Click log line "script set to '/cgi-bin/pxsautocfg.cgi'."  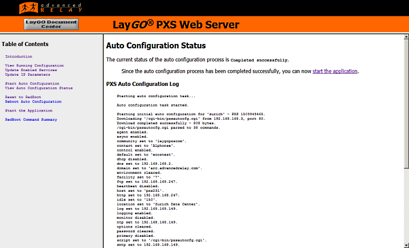pyautogui.click(x=162, y=240)
